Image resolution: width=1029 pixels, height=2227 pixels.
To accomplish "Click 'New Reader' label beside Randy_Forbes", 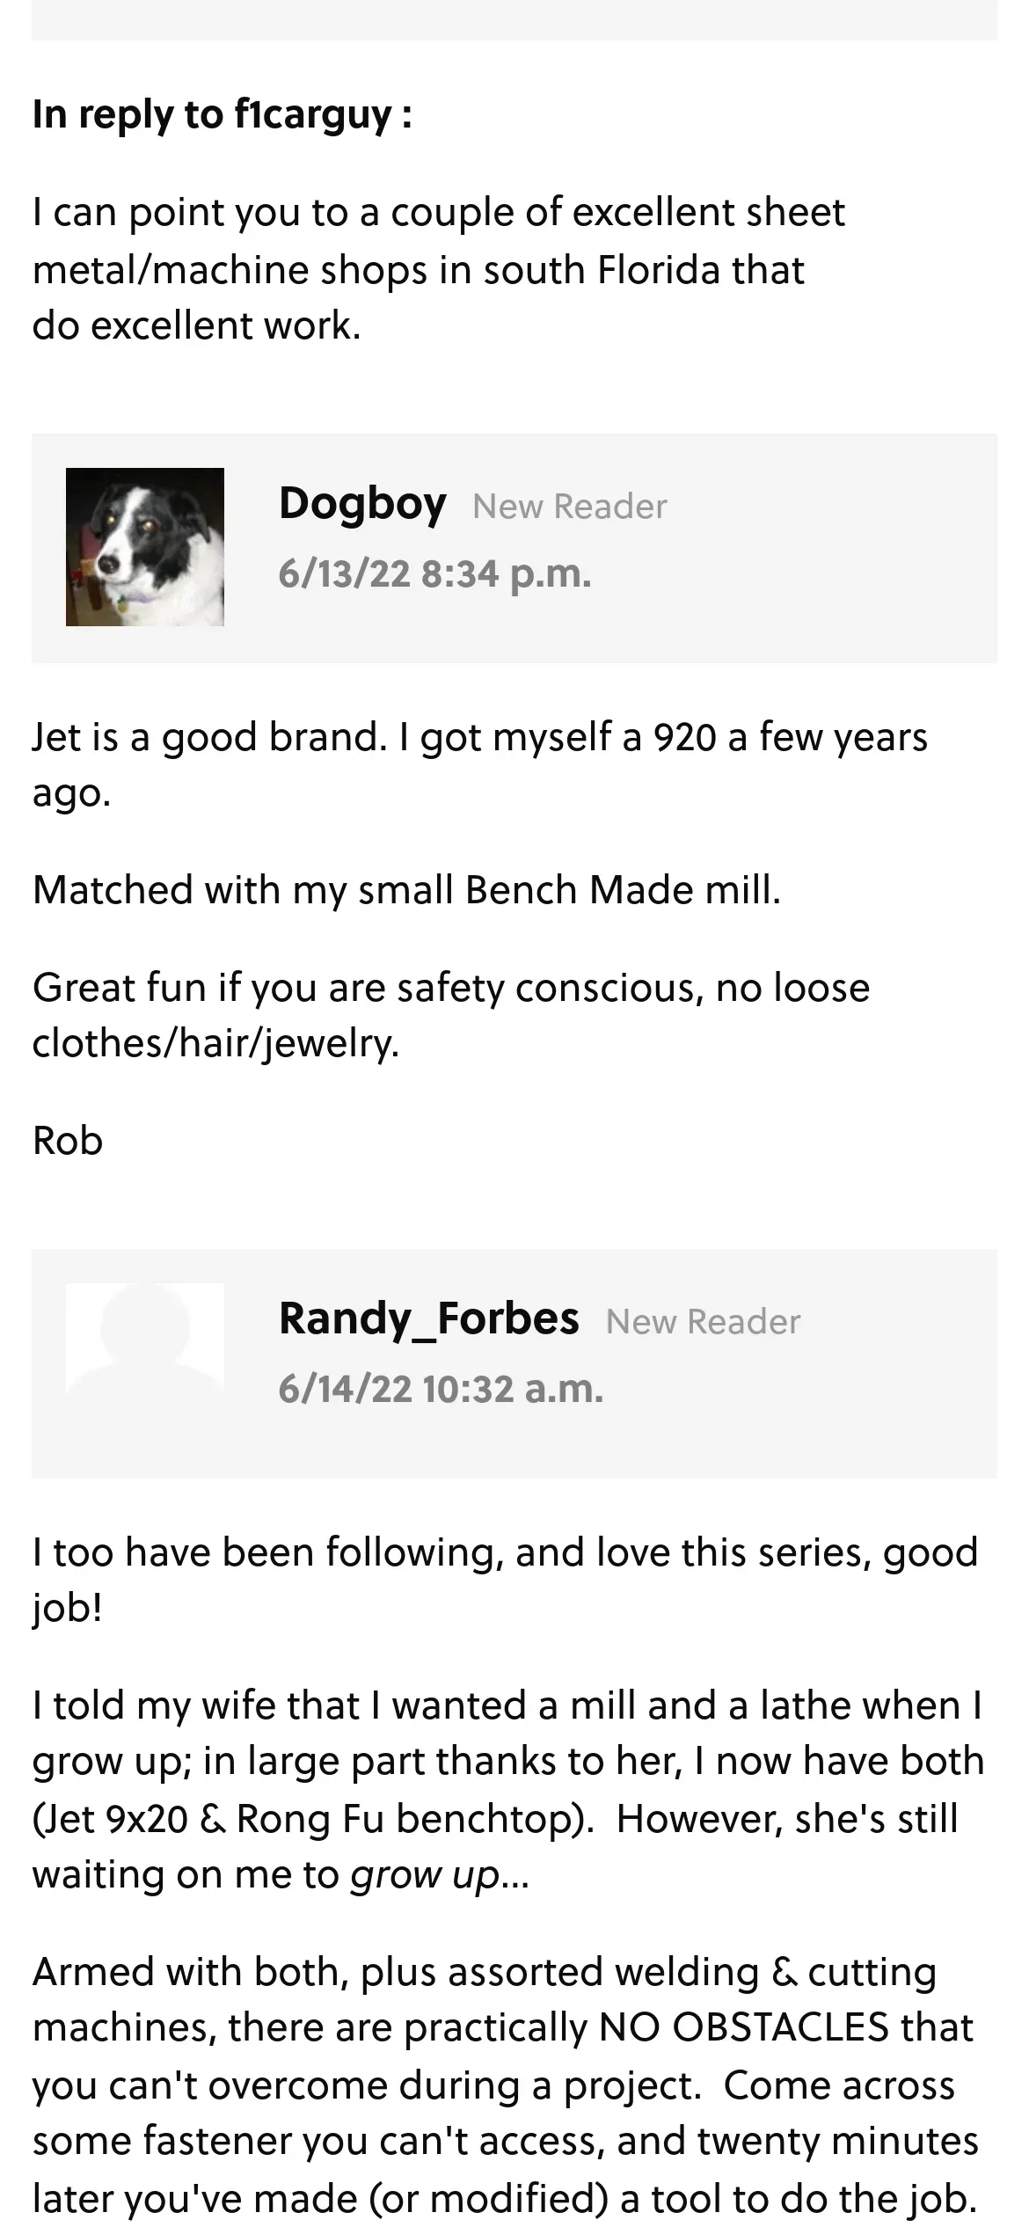I will (703, 1322).
